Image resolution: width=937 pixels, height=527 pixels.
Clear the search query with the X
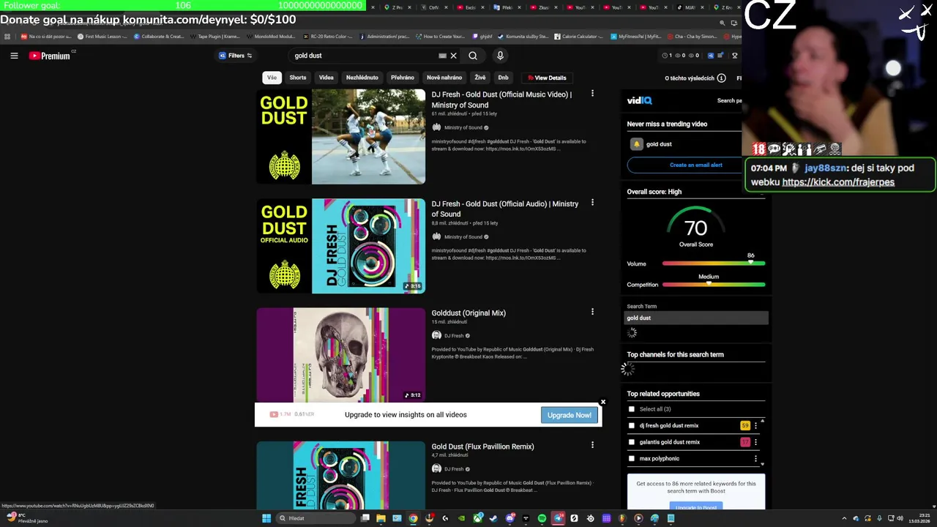tap(454, 56)
